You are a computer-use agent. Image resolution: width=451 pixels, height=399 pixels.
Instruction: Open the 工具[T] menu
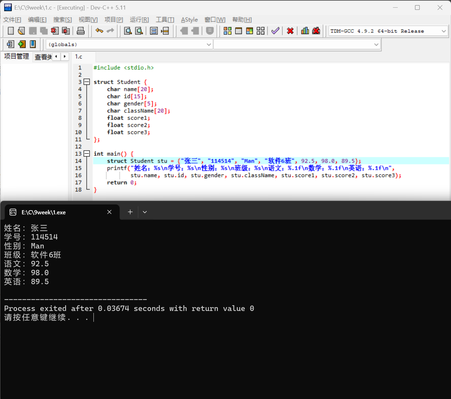[x=165, y=20]
